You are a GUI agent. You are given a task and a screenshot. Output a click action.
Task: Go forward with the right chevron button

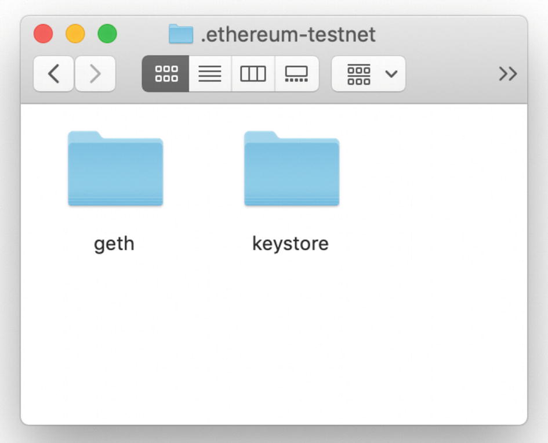click(x=95, y=74)
